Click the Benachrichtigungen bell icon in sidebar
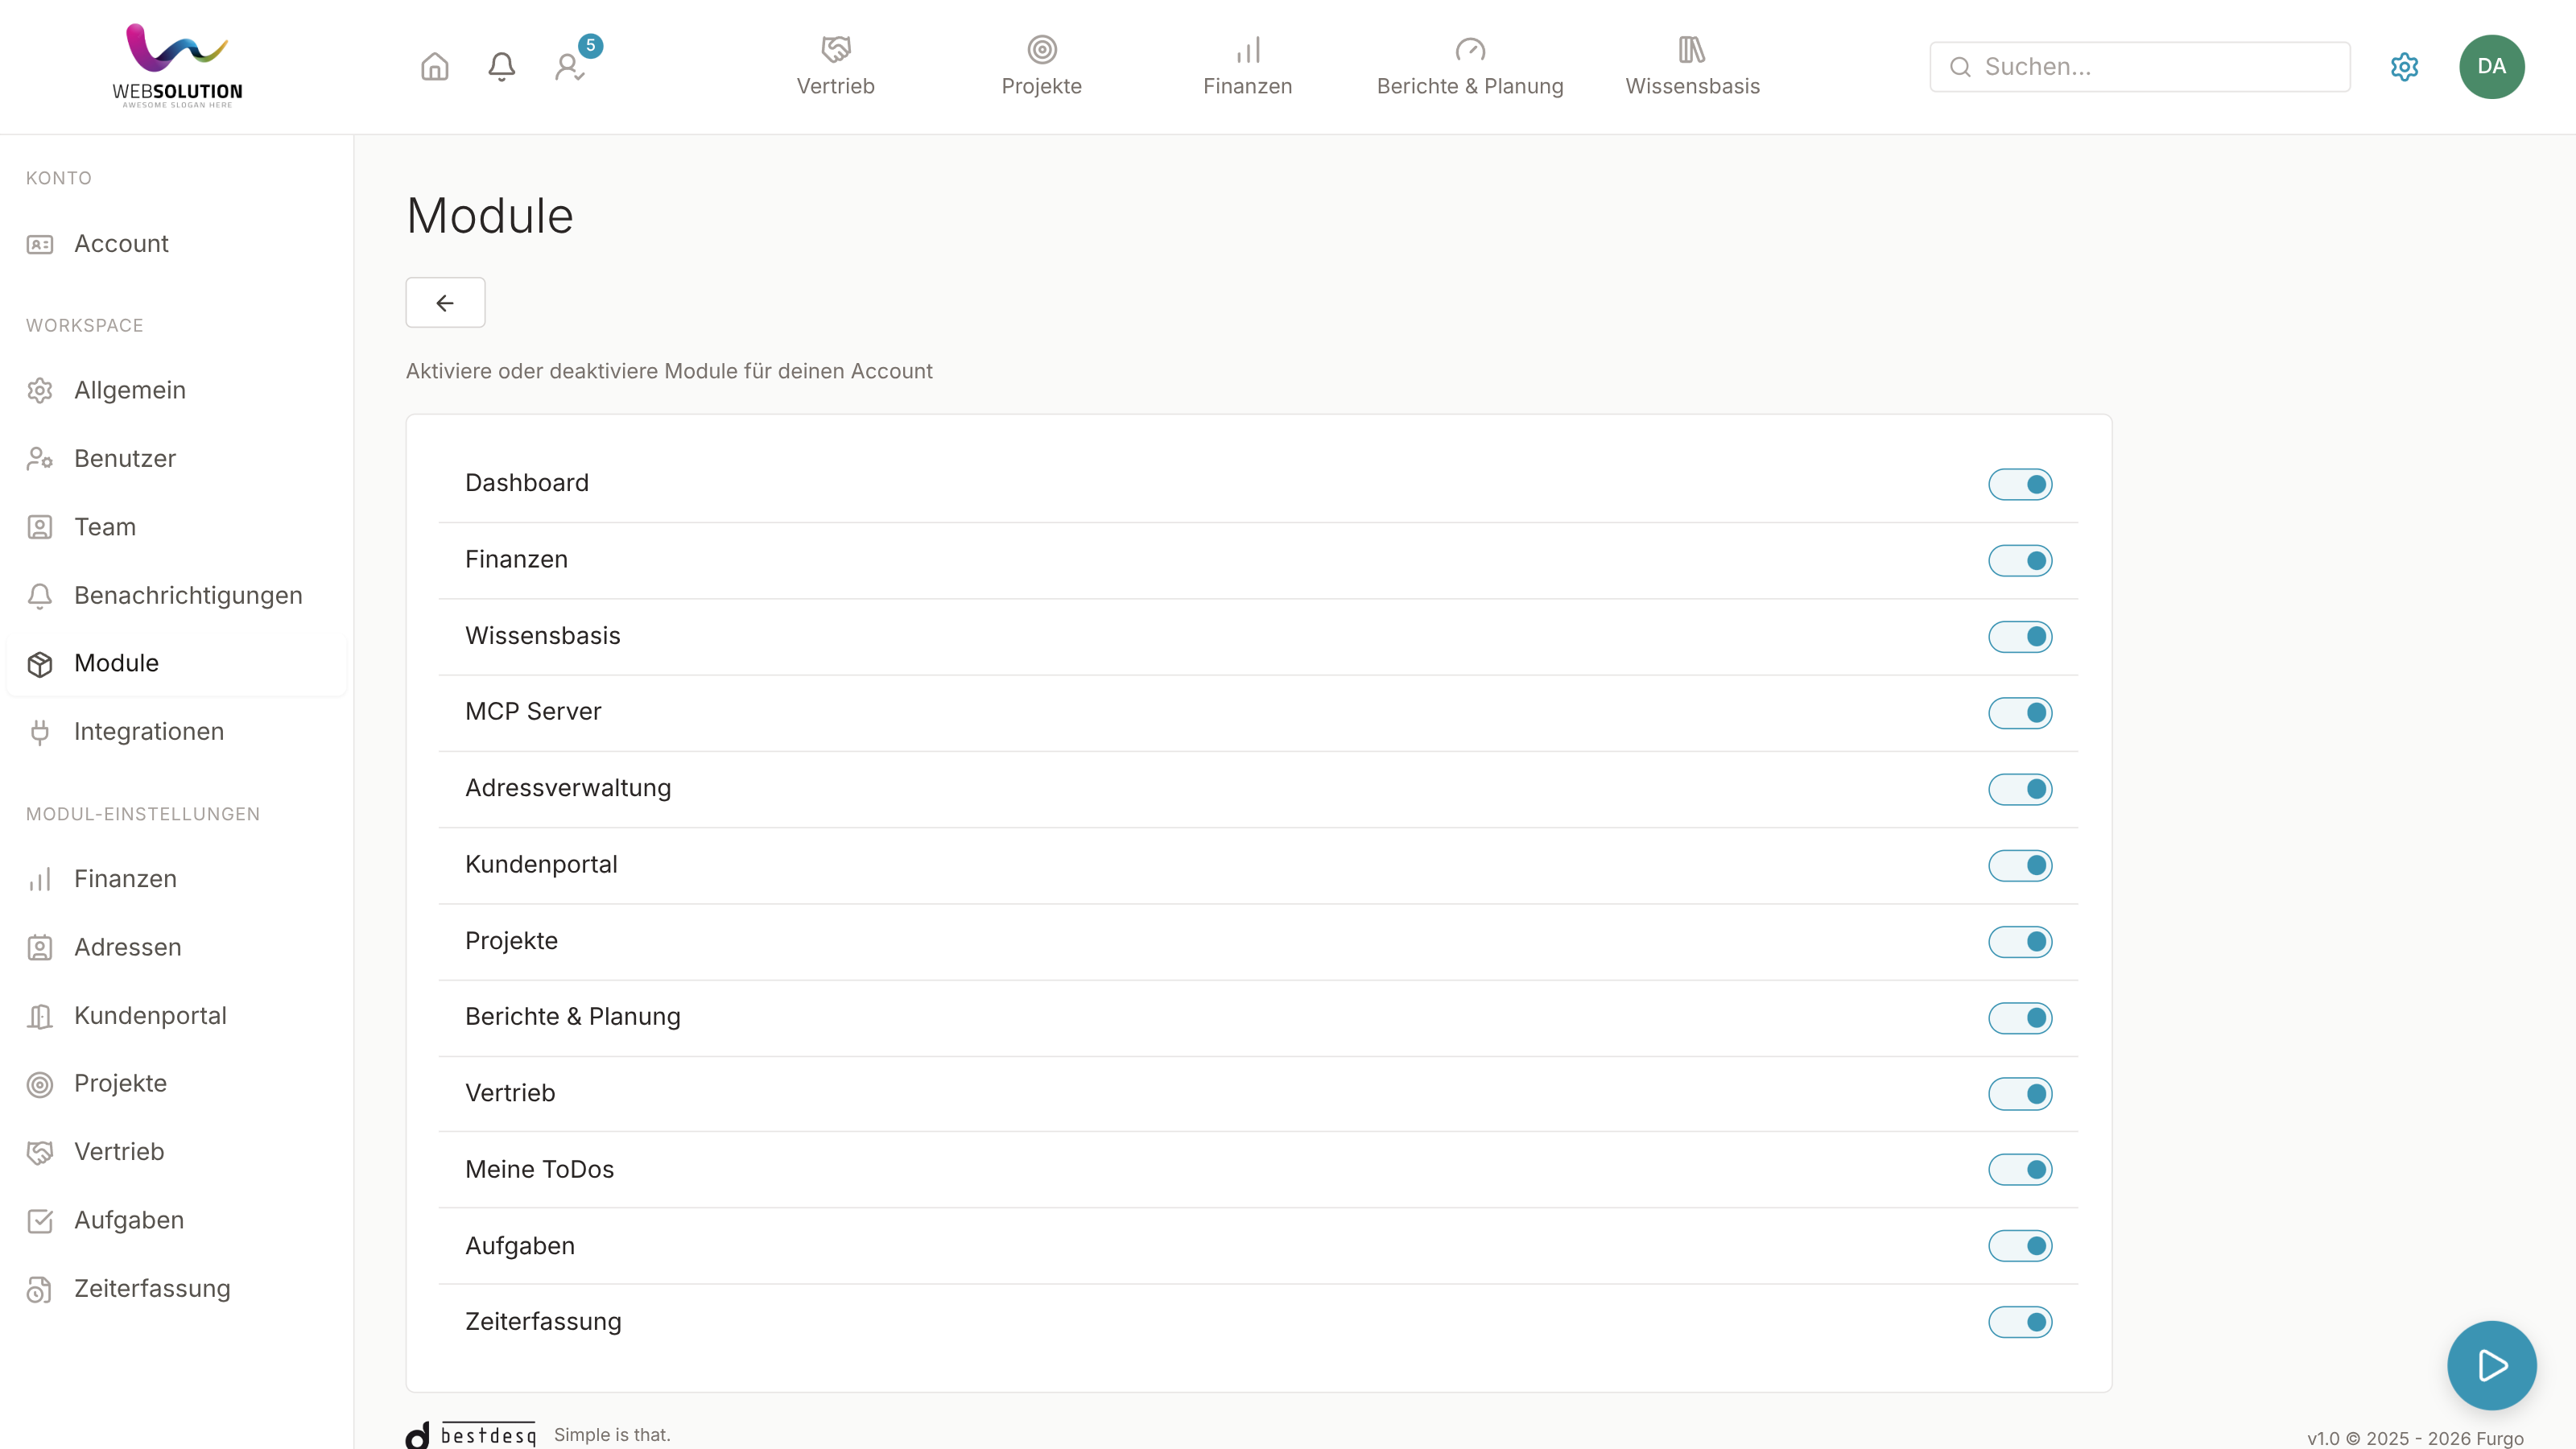The height and width of the screenshot is (1449, 2576). [x=40, y=596]
